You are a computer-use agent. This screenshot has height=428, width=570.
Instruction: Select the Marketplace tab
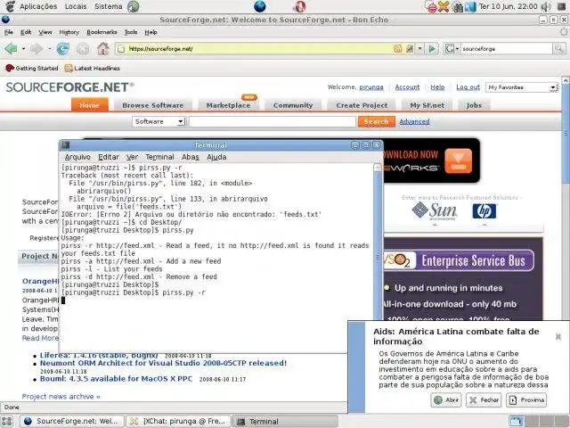[228, 105]
